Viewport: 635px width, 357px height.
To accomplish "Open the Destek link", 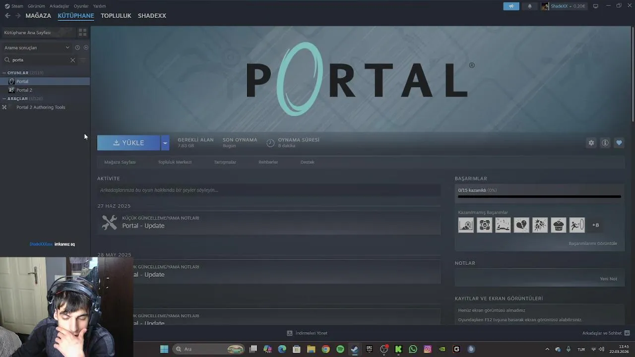I will (307, 162).
